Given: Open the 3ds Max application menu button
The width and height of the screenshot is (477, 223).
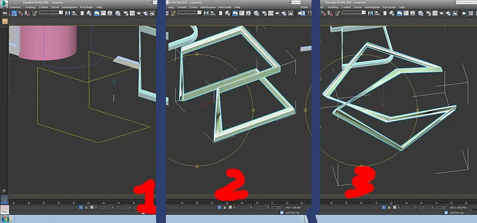Looking at the screenshot, I should click(x=4, y=4).
